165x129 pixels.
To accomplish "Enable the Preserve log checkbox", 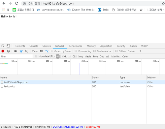I will (76, 51).
